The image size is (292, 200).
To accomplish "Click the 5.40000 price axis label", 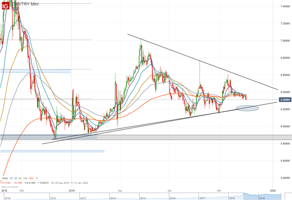I will [285, 178].
